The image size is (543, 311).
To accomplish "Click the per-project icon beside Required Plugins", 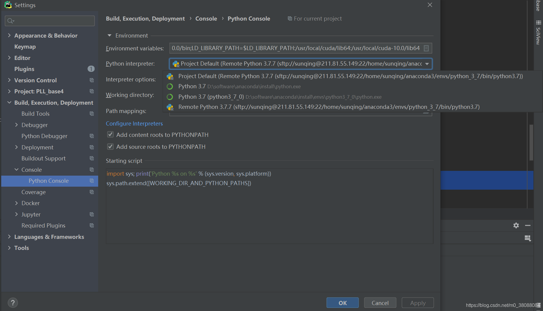I will coord(92,225).
